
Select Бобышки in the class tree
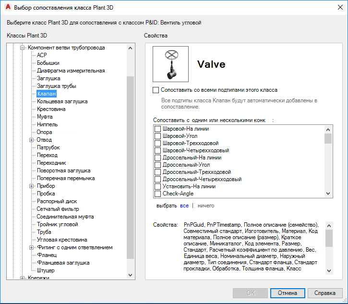48,63
